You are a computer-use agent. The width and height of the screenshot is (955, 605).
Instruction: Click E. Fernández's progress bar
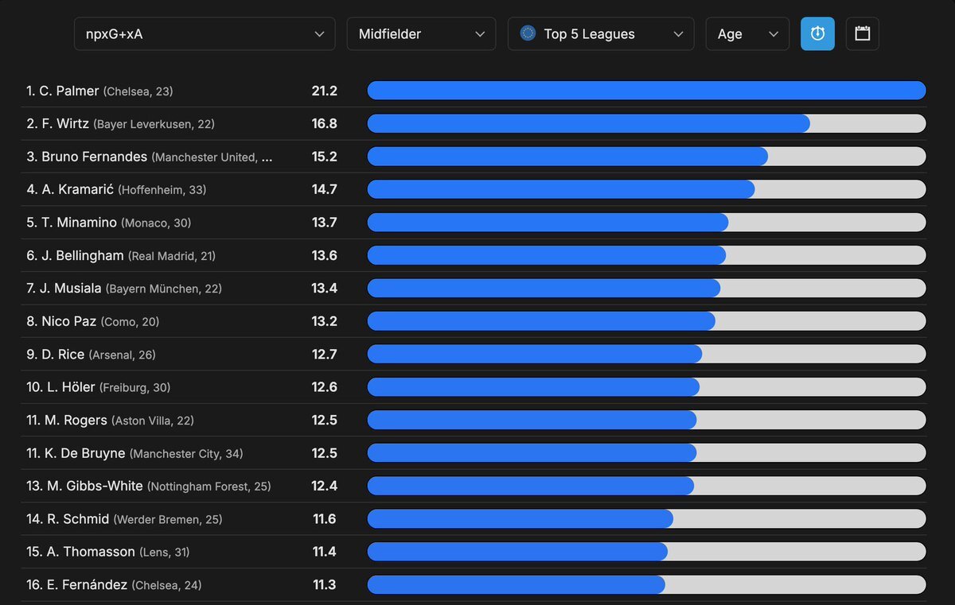click(646, 585)
